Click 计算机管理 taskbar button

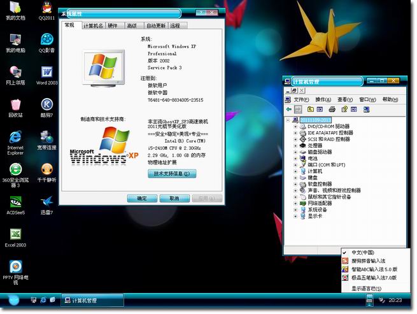(92, 300)
